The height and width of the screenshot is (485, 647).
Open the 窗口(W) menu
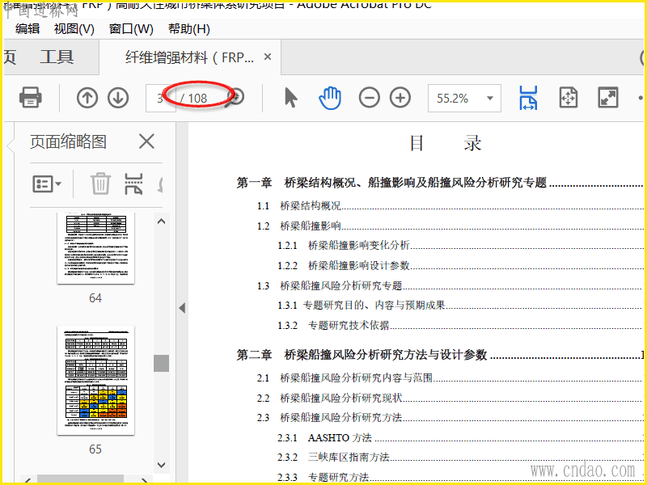point(131,29)
